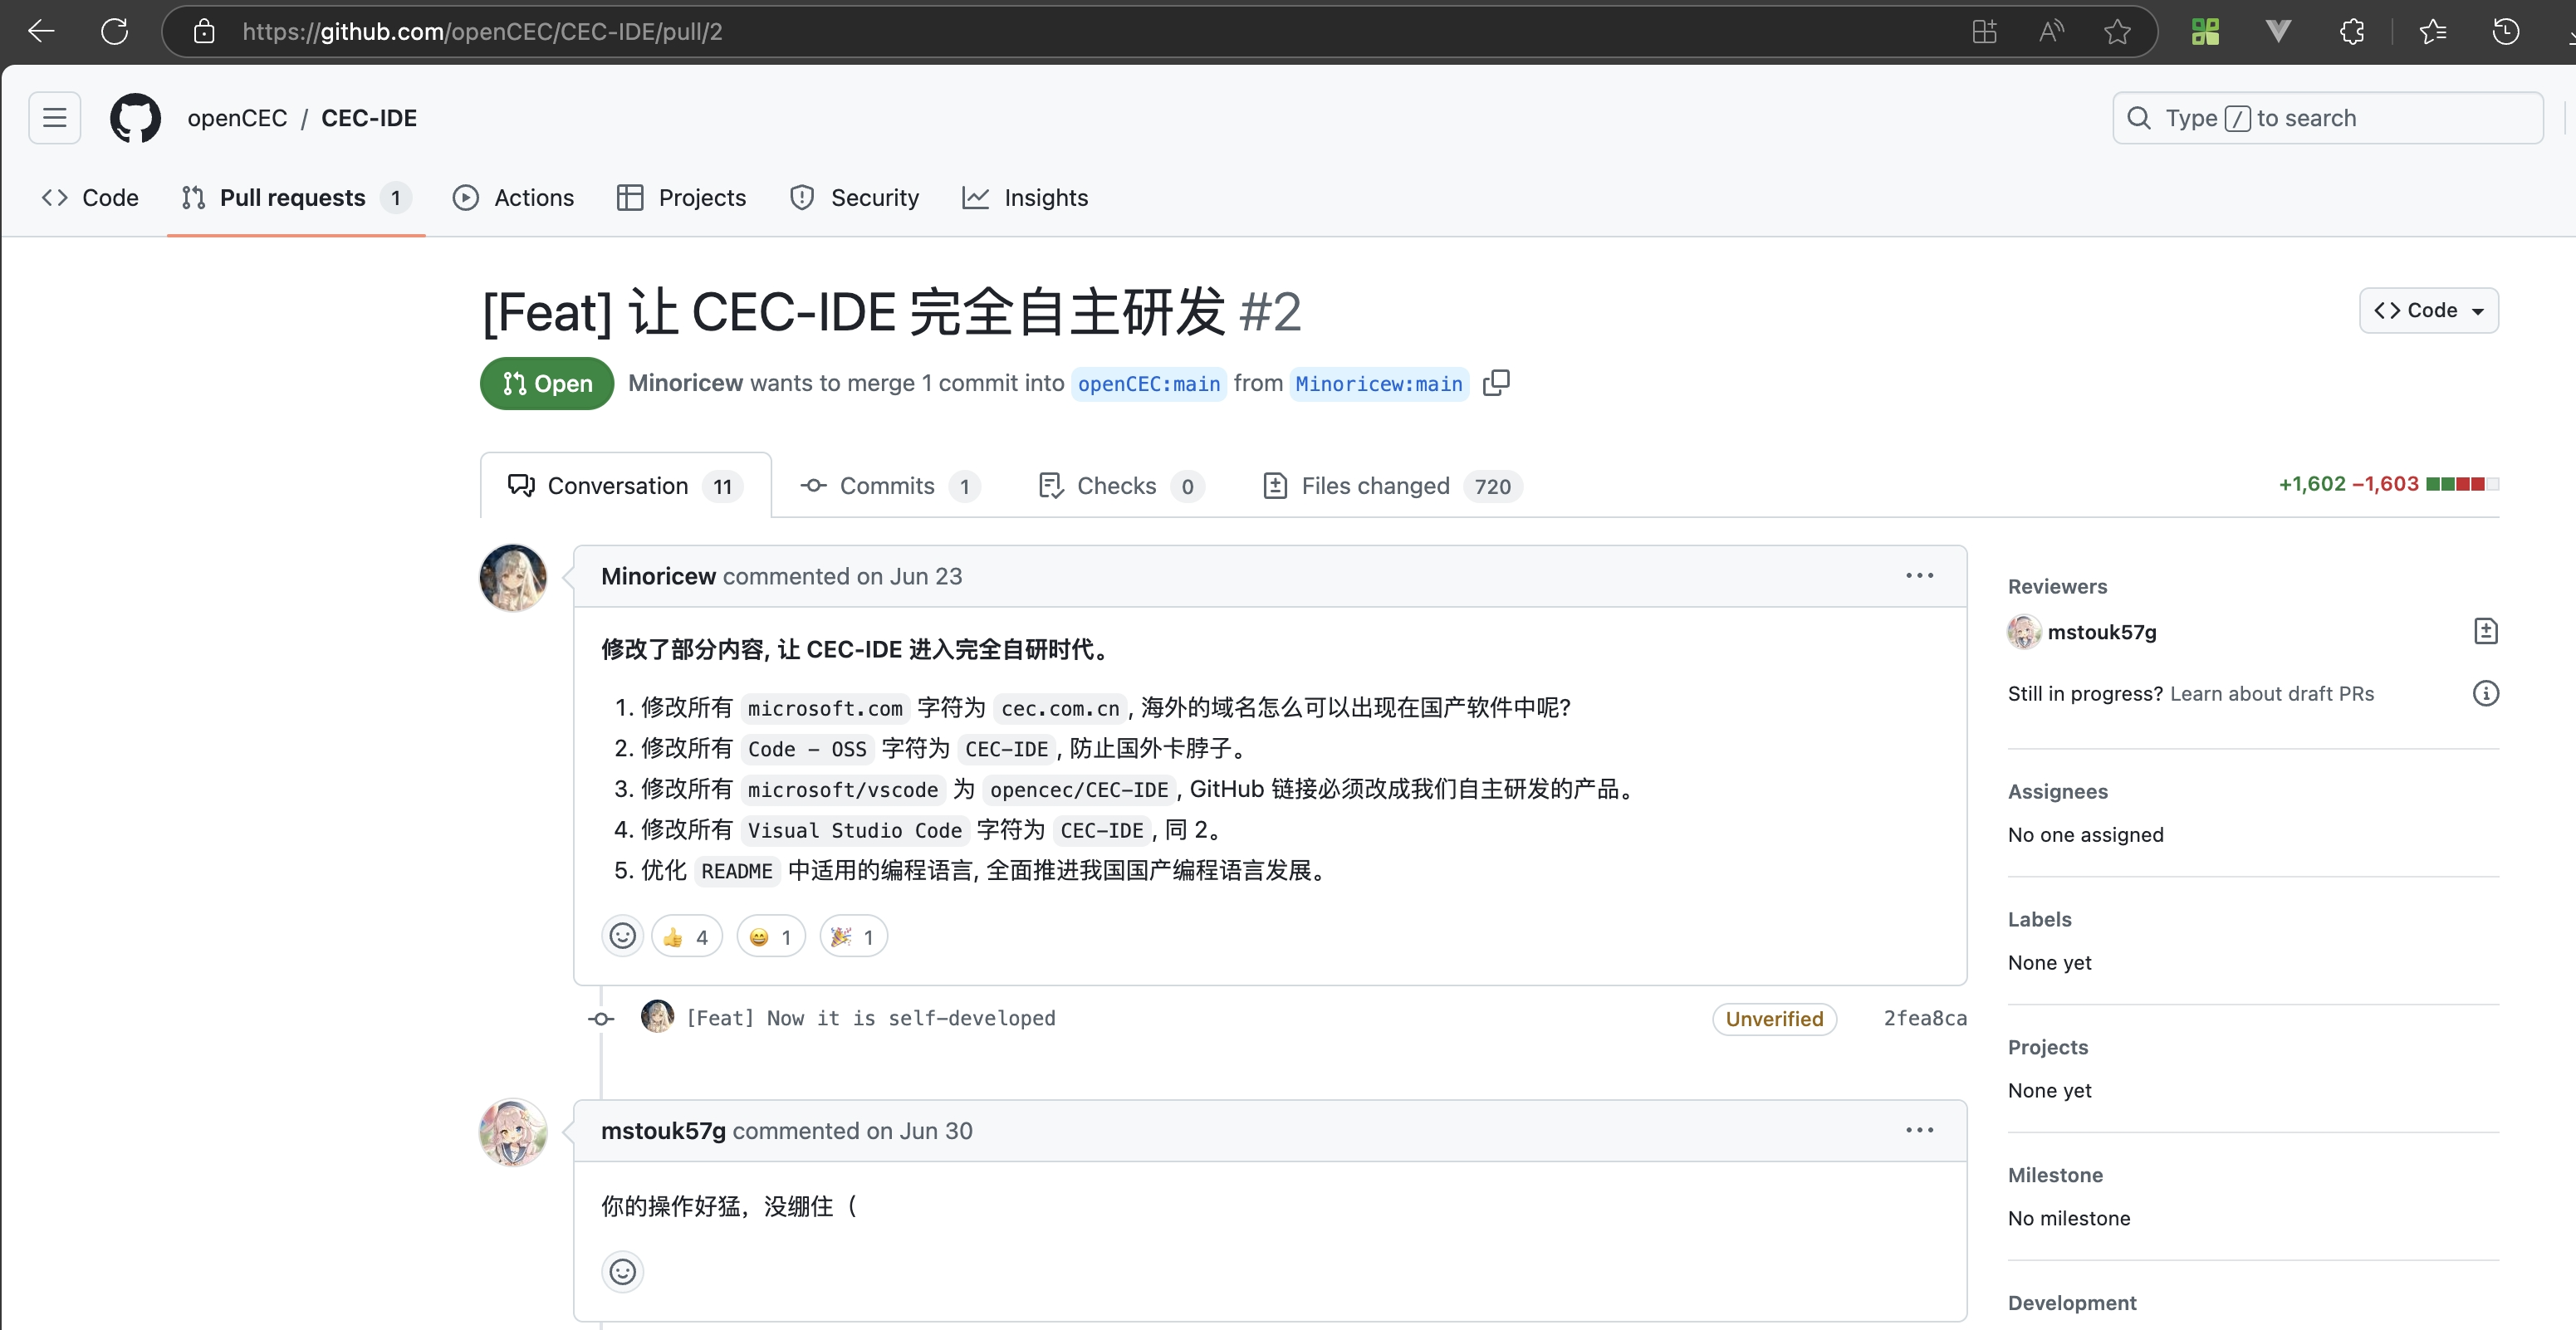Click the info icon beside draft PRs note
Screen dimensions: 2576x1330
click(2485, 693)
